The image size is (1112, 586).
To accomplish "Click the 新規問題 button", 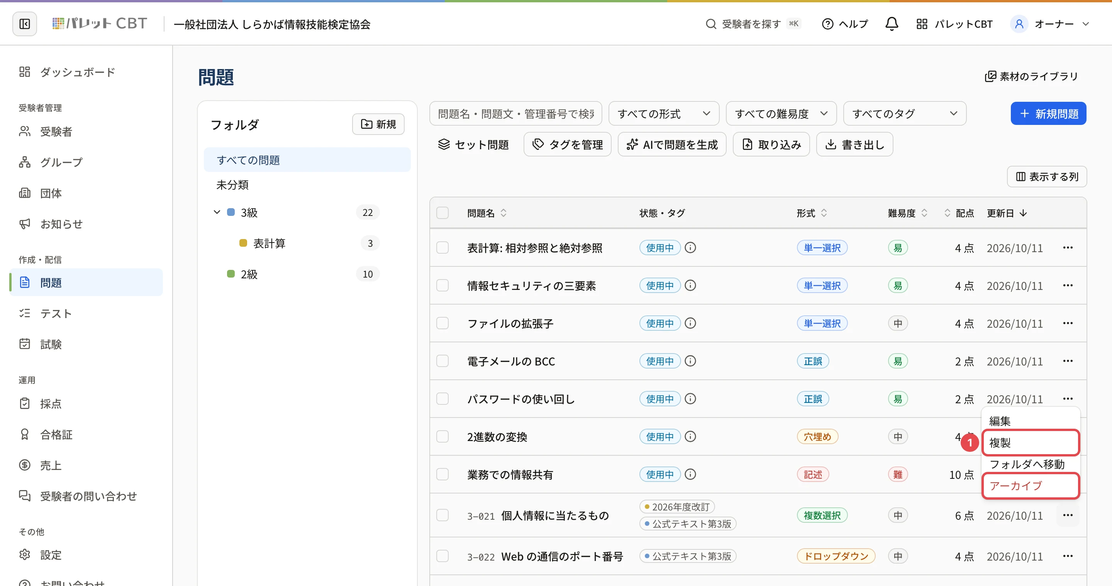I will pyautogui.click(x=1048, y=114).
